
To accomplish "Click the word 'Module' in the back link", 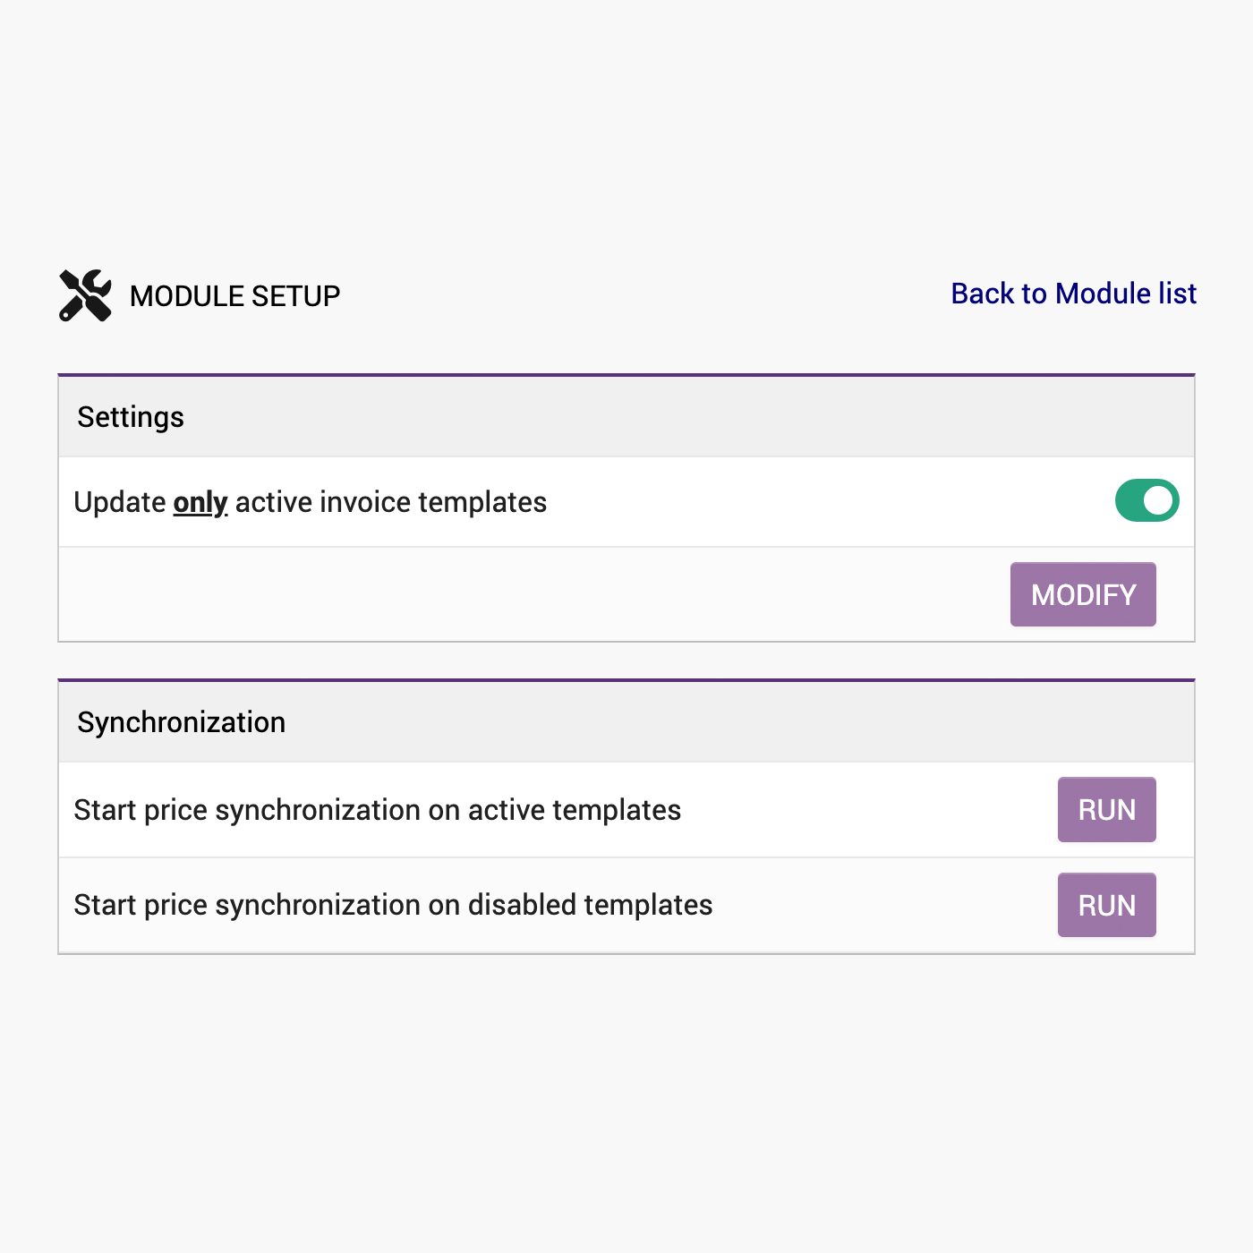I will click(x=1103, y=294).
